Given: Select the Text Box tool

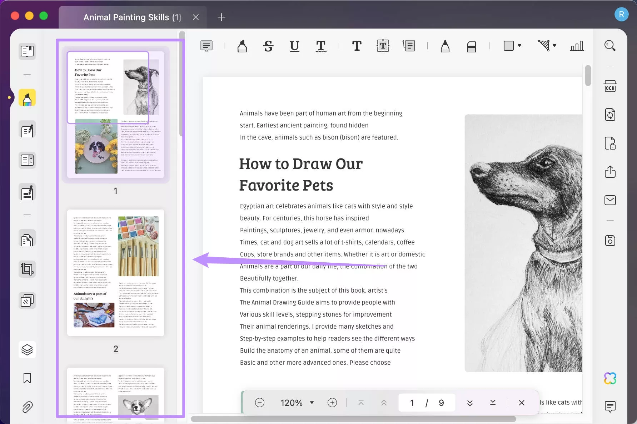Looking at the screenshot, I should (383, 46).
